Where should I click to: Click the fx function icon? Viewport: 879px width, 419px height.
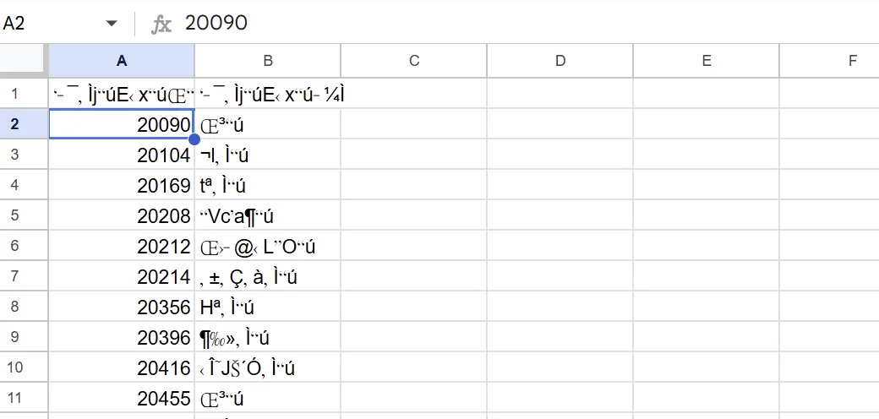pyautogui.click(x=161, y=24)
